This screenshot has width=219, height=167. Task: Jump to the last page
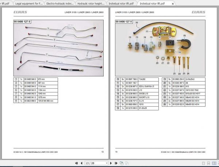(x=116, y=163)
